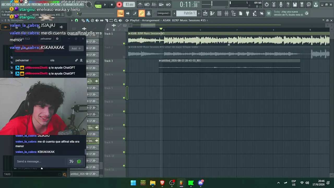Toggle Pat/Song mode switch
Screen dimensions: 334x188
[x=98, y=5]
